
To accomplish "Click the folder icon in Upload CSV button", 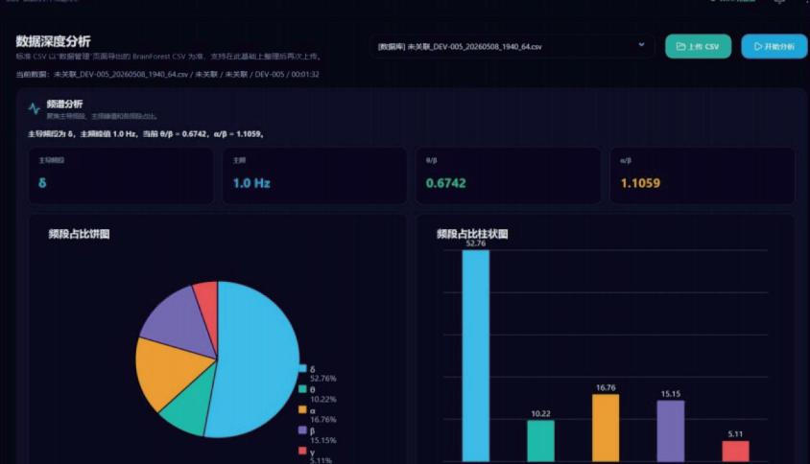I will click(680, 46).
